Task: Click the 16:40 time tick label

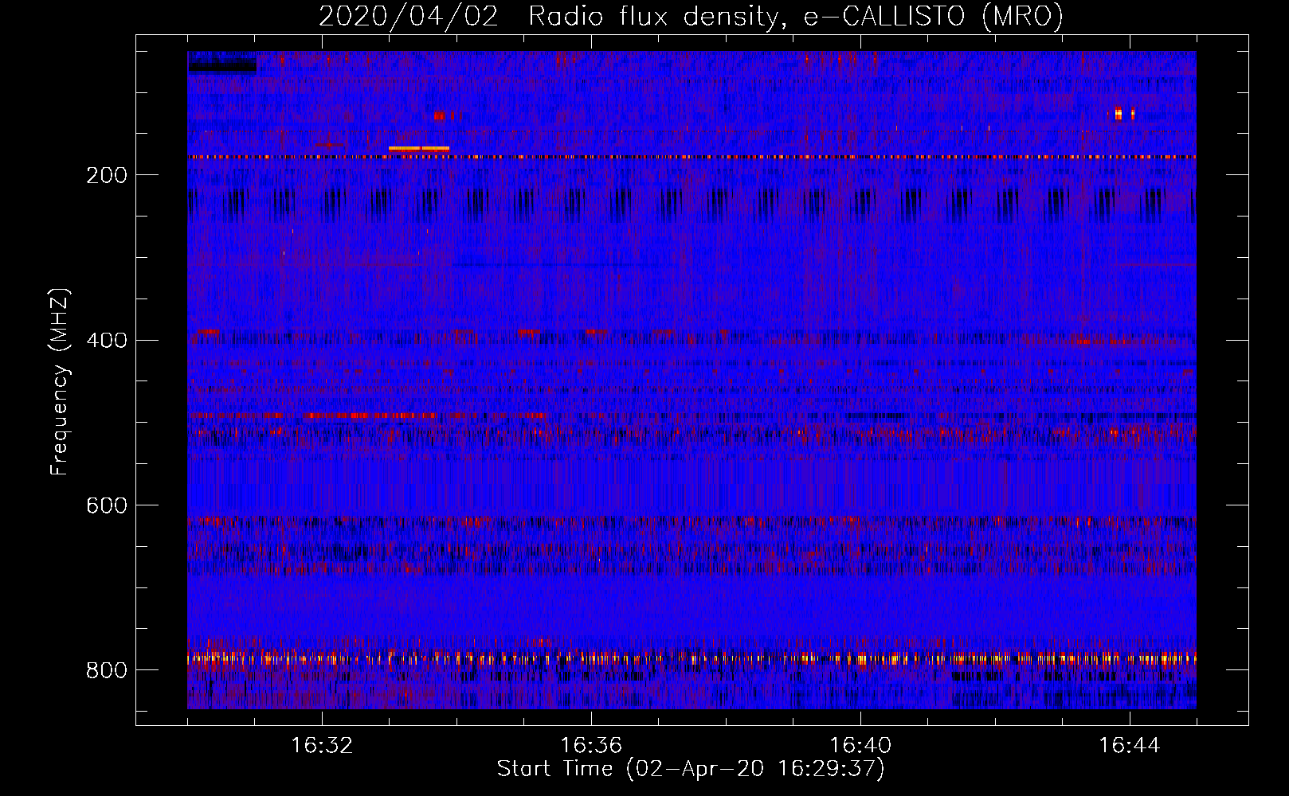Action: [x=860, y=746]
